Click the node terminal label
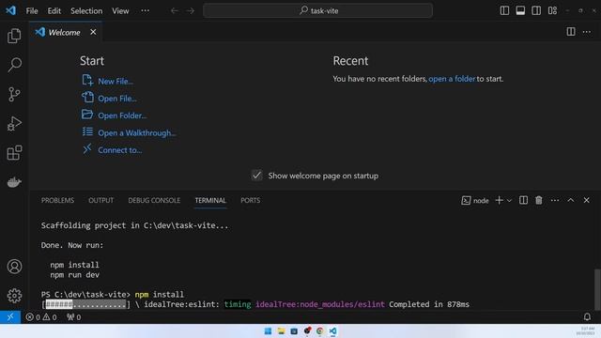 (475, 200)
